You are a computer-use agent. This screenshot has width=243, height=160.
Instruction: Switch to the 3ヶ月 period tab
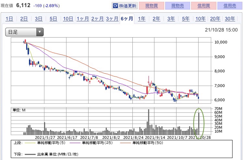coord(112,19)
